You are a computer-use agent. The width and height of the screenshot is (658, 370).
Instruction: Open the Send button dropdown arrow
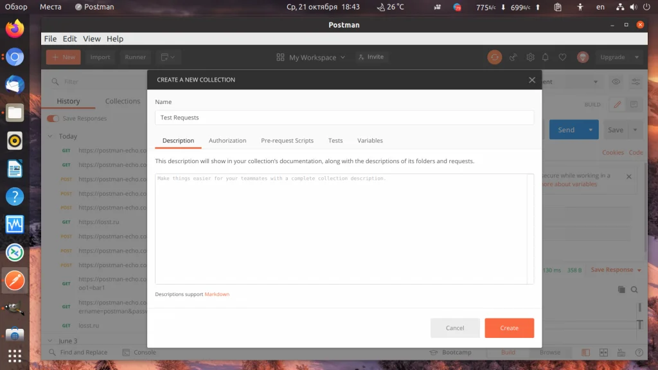591,130
